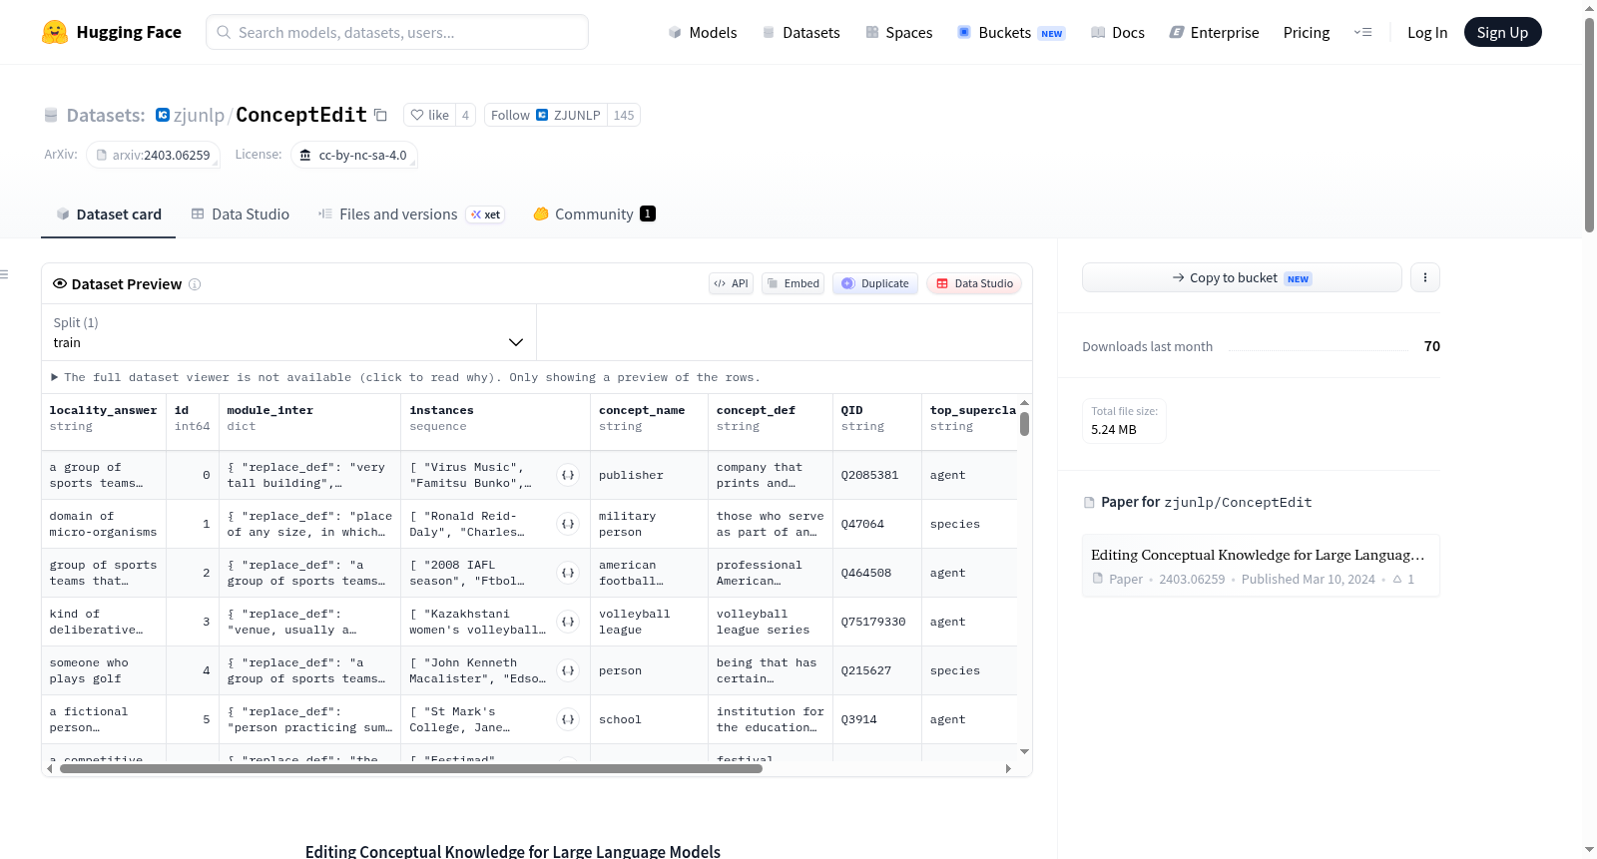Click the table vertical scrollbar thumb
This screenshot has height=859, width=1597.
pos(1024,424)
